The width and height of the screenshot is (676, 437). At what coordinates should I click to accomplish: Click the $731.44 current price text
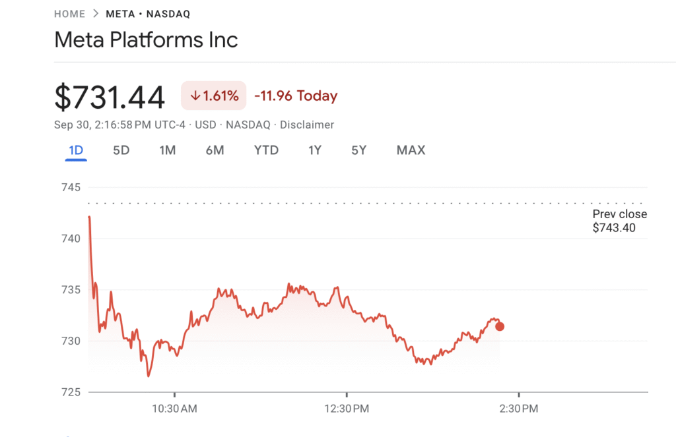tap(110, 96)
